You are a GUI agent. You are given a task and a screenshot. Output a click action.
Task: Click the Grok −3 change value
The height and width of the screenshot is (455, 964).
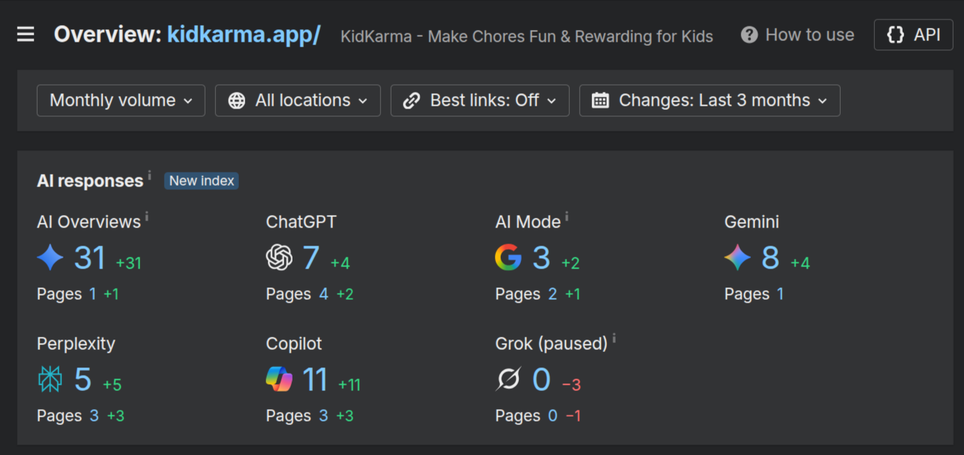point(571,385)
